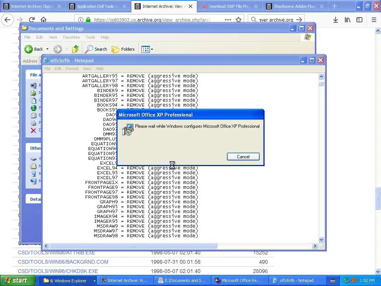Switch to Shockwave Adobe Flash tab
Image resolution: width=381 pixels, height=286 pixels.
294,6
